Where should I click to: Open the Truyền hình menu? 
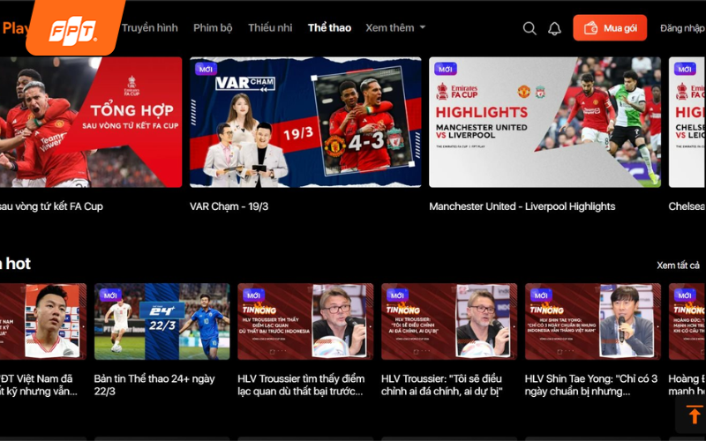coord(150,27)
